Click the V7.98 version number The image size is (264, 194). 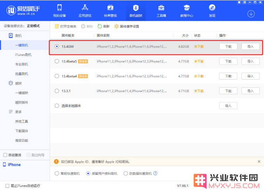[183, 186]
